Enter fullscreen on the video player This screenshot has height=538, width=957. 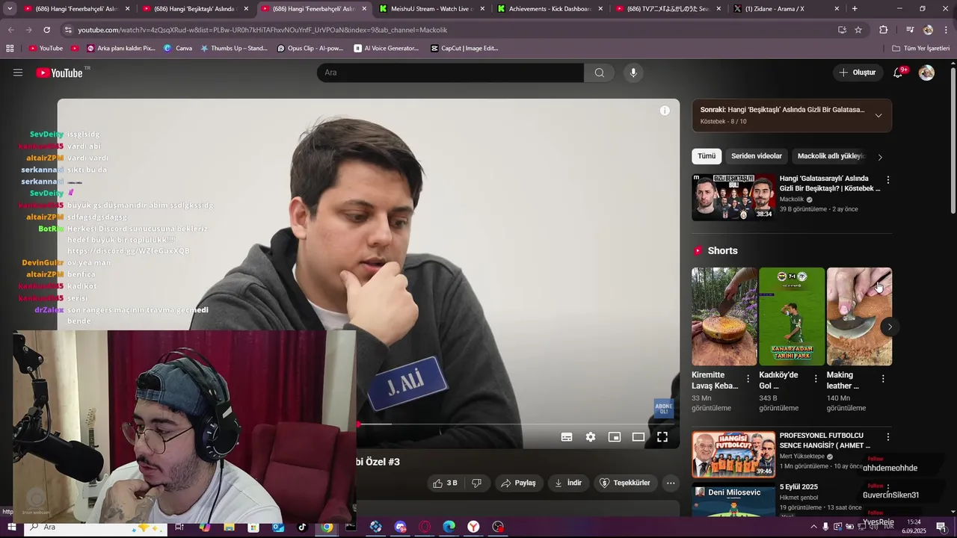(x=662, y=437)
